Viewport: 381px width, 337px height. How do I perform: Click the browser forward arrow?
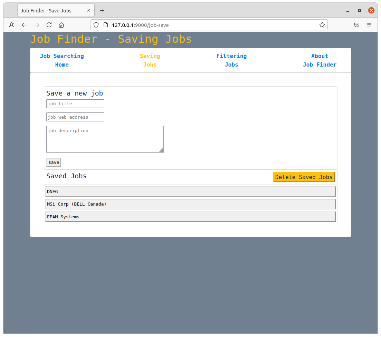[37, 25]
